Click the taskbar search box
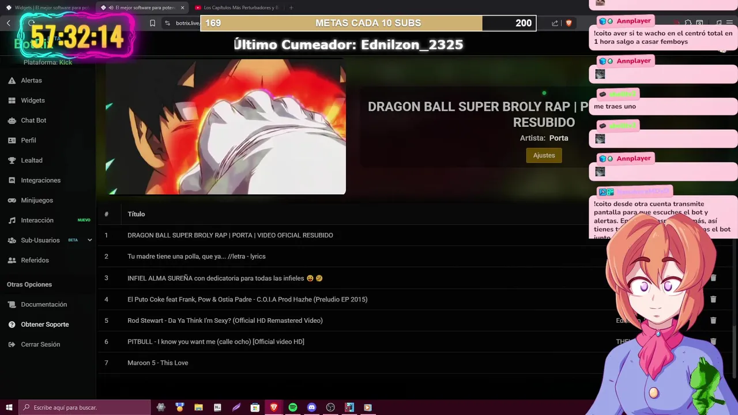 [85, 408]
